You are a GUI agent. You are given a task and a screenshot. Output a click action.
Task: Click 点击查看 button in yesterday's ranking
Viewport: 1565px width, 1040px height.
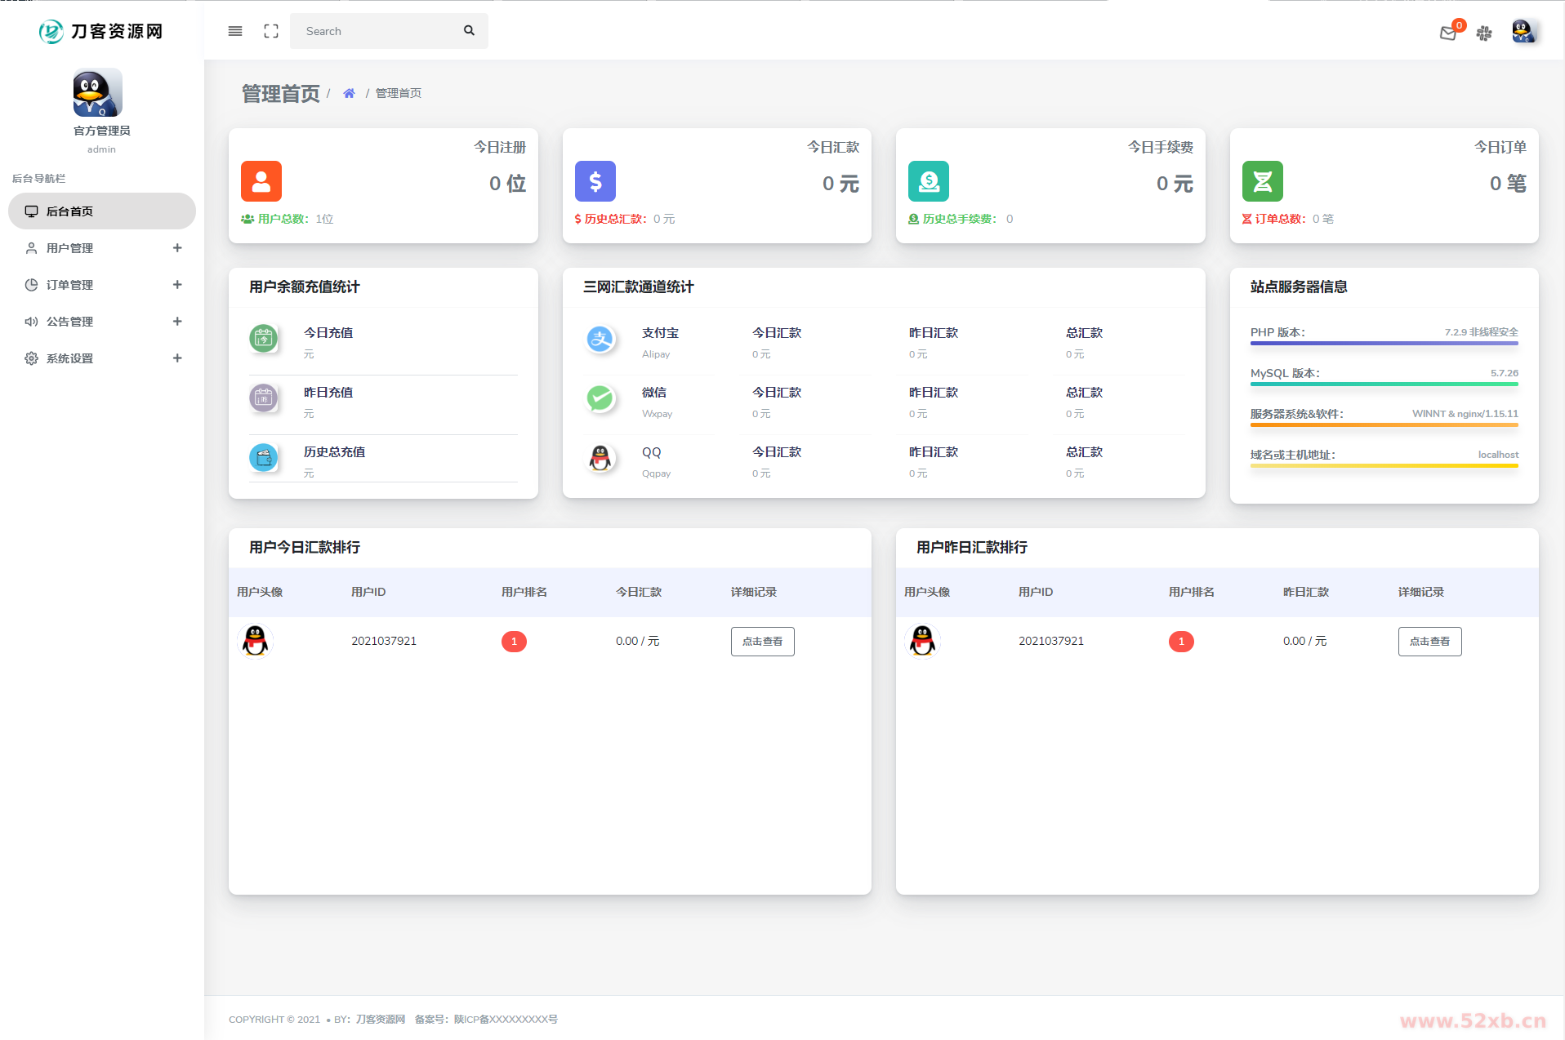coord(1429,642)
